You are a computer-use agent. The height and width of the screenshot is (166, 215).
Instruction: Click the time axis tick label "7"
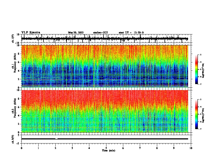[140, 148]
